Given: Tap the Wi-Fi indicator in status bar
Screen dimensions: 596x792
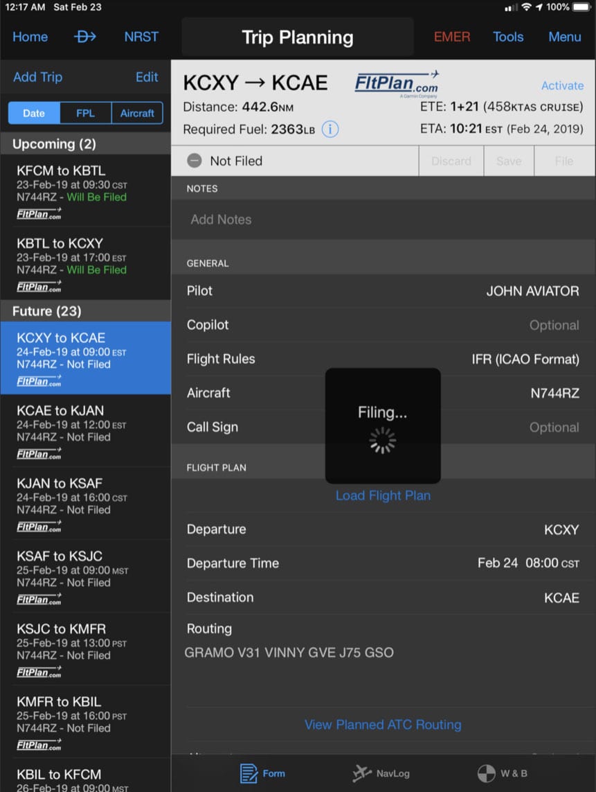Looking at the screenshot, I should coord(526,7).
